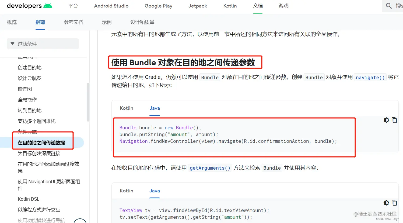Open the 平台 top navigation item
This screenshot has height=223, width=403.
coord(73,6)
